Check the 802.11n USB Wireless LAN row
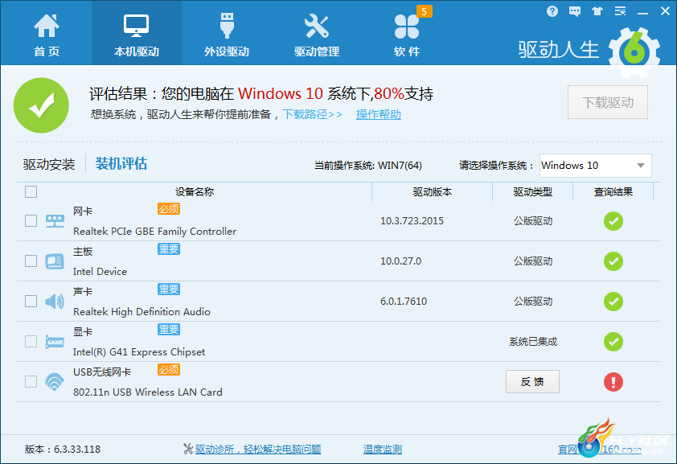This screenshot has width=677, height=464. [x=31, y=381]
